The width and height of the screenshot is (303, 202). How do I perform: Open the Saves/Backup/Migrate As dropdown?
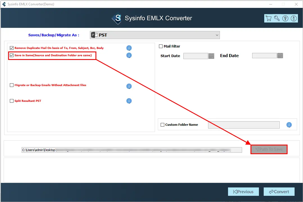coord(155,35)
